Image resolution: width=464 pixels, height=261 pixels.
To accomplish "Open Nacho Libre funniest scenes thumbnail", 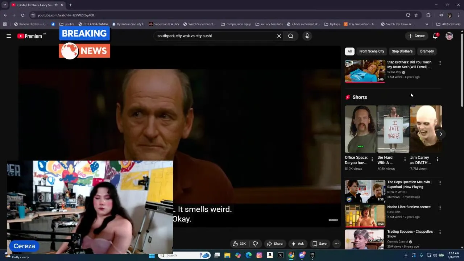I will pos(365,216).
